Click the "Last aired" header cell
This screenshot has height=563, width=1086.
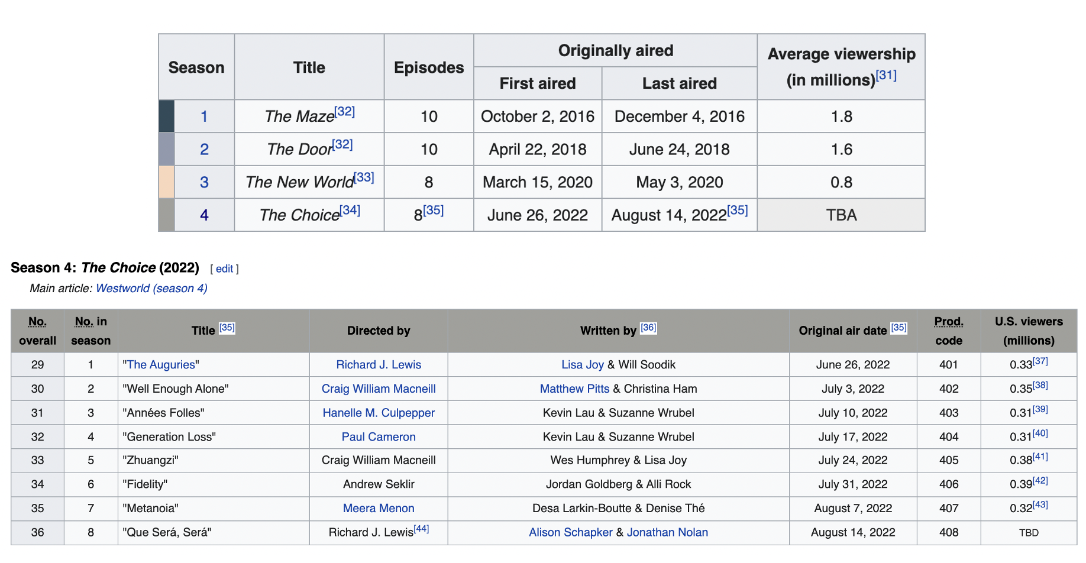(x=680, y=83)
